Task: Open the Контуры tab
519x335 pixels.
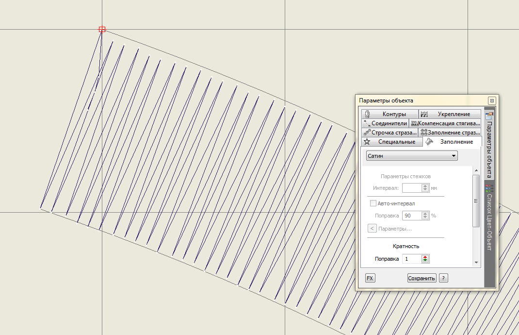Action: (x=389, y=114)
